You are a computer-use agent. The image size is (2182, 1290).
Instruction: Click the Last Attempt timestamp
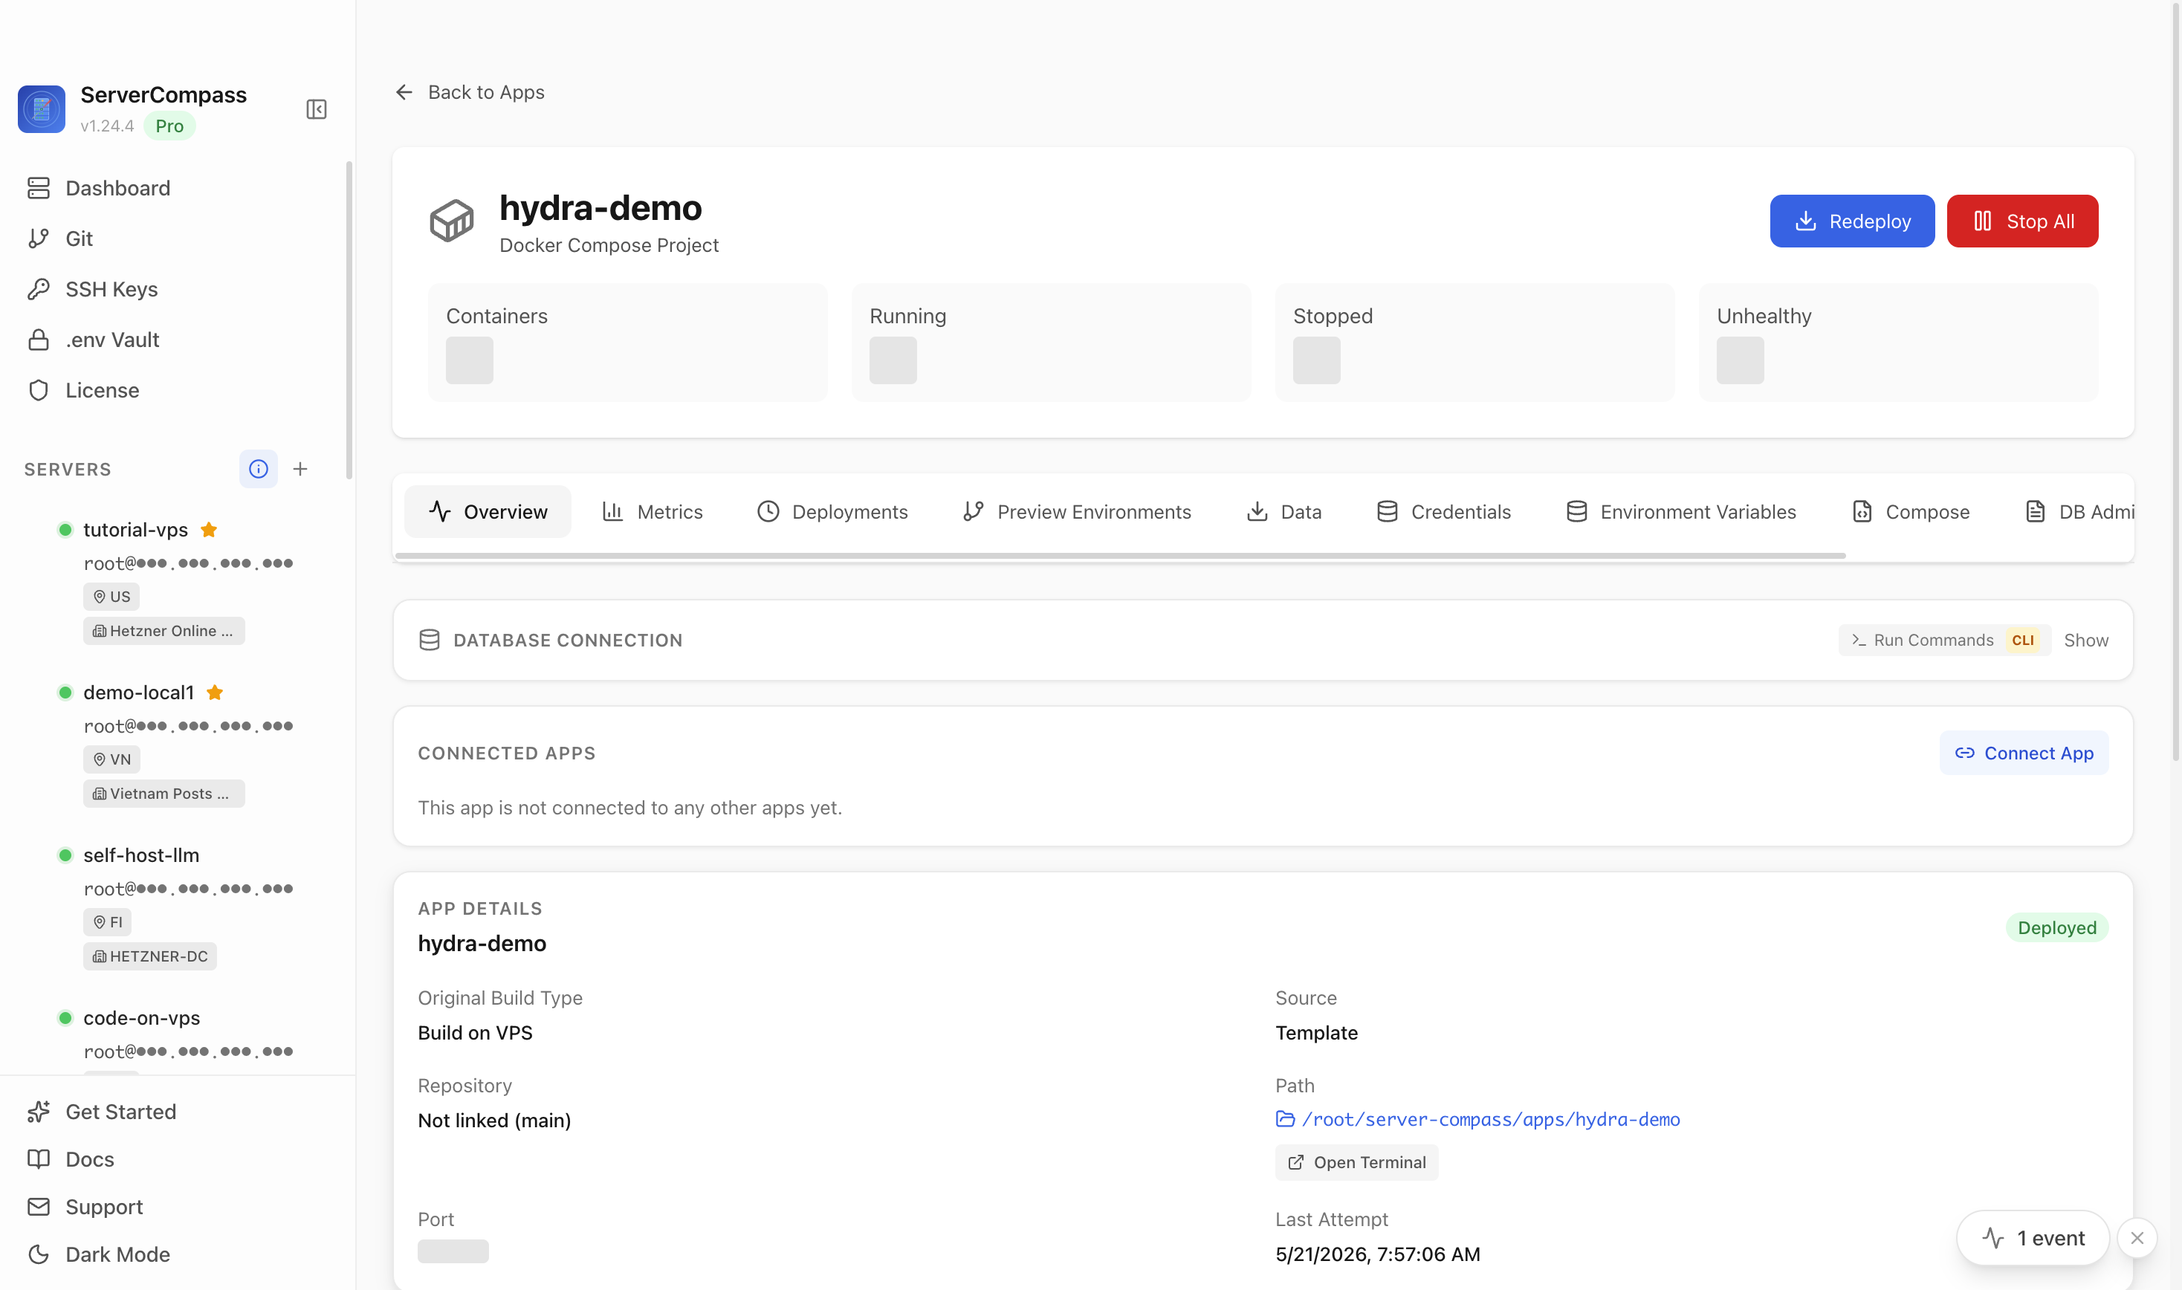pos(1377,1254)
